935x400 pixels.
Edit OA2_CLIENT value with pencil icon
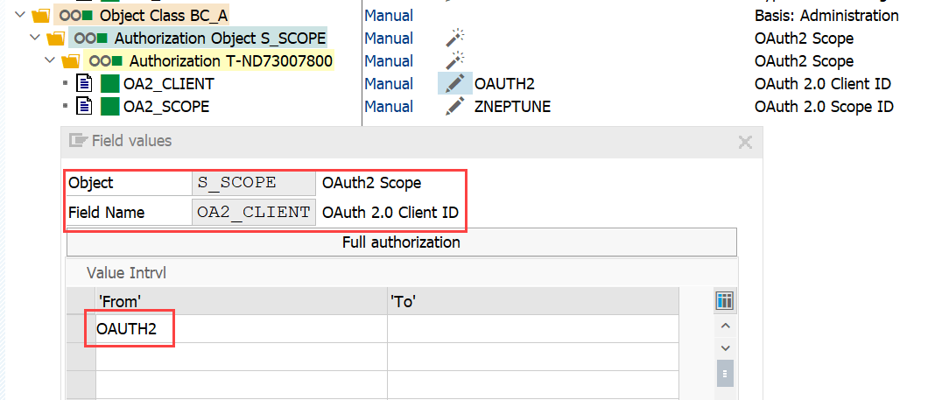point(455,83)
